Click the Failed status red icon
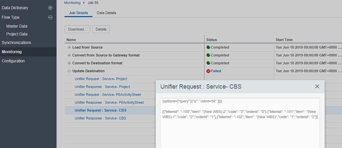 pos(208,71)
